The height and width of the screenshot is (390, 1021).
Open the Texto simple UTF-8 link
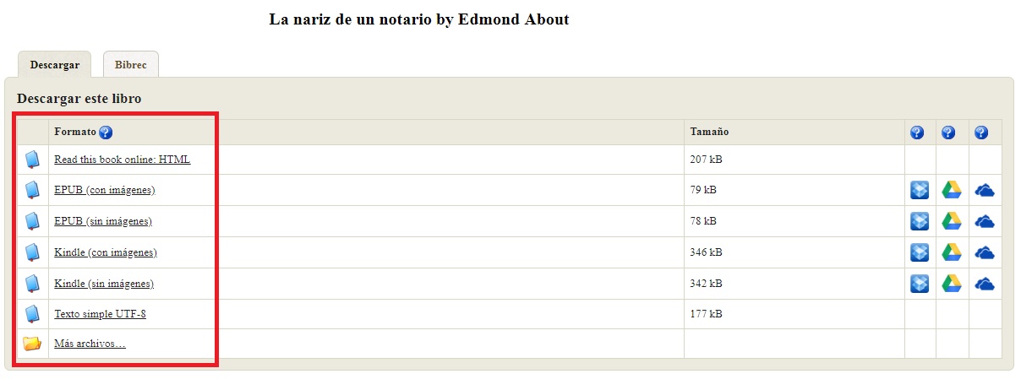(100, 314)
